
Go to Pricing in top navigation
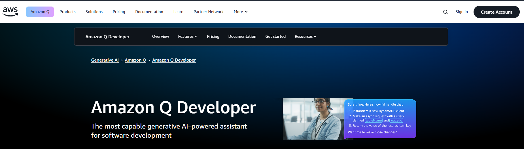tap(119, 12)
